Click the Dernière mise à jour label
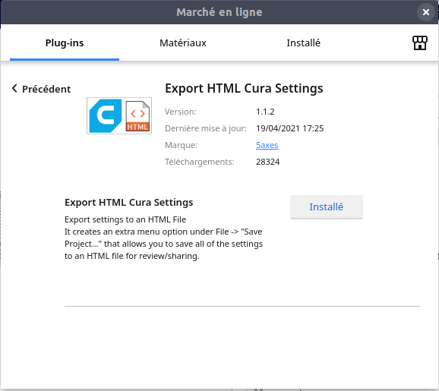This screenshot has height=391, width=439. [x=206, y=128]
